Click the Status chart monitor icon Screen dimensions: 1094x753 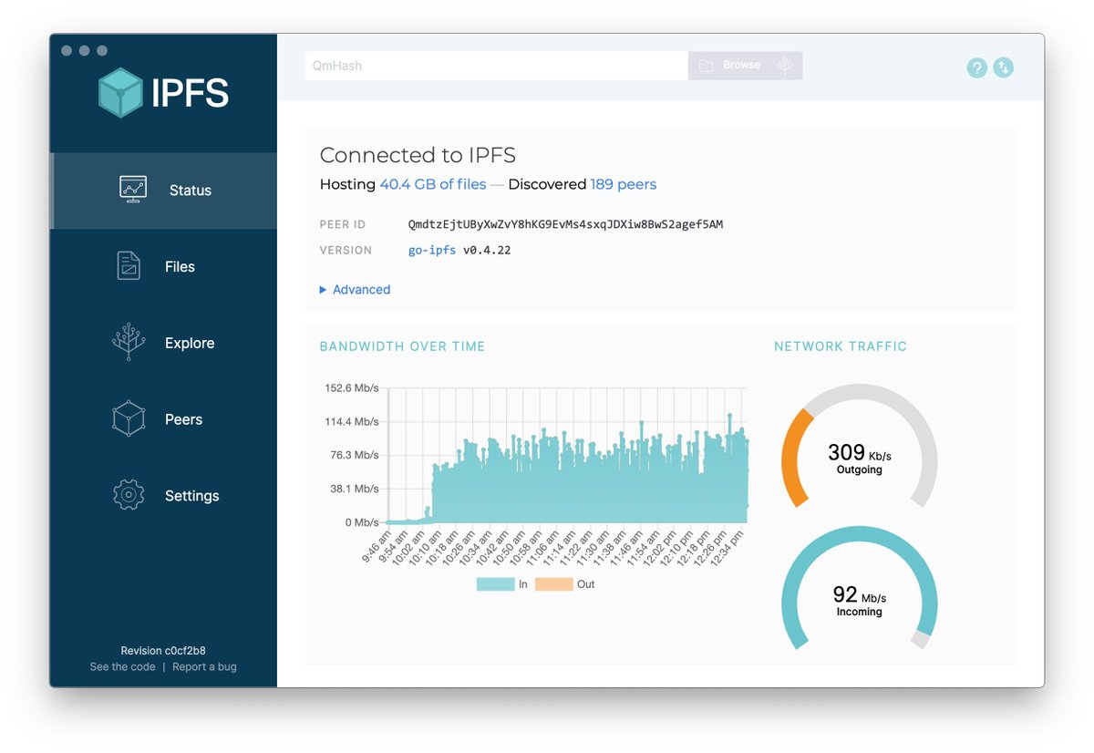tap(133, 190)
